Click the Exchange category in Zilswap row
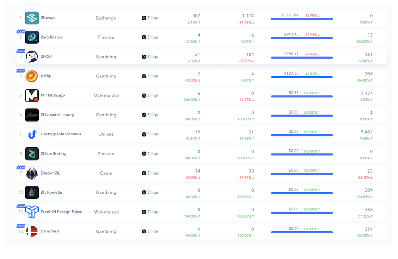Viewport: 398px width, 259px height. pos(106,18)
